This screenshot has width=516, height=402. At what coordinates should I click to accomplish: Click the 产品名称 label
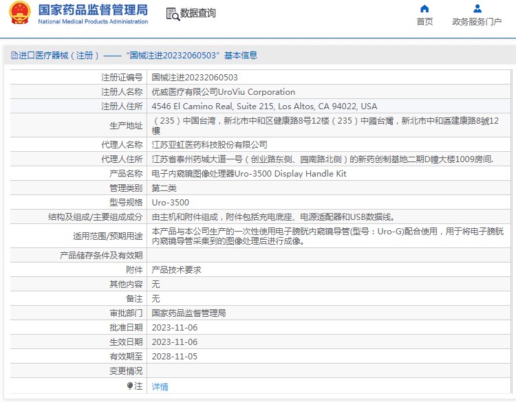click(x=126, y=174)
